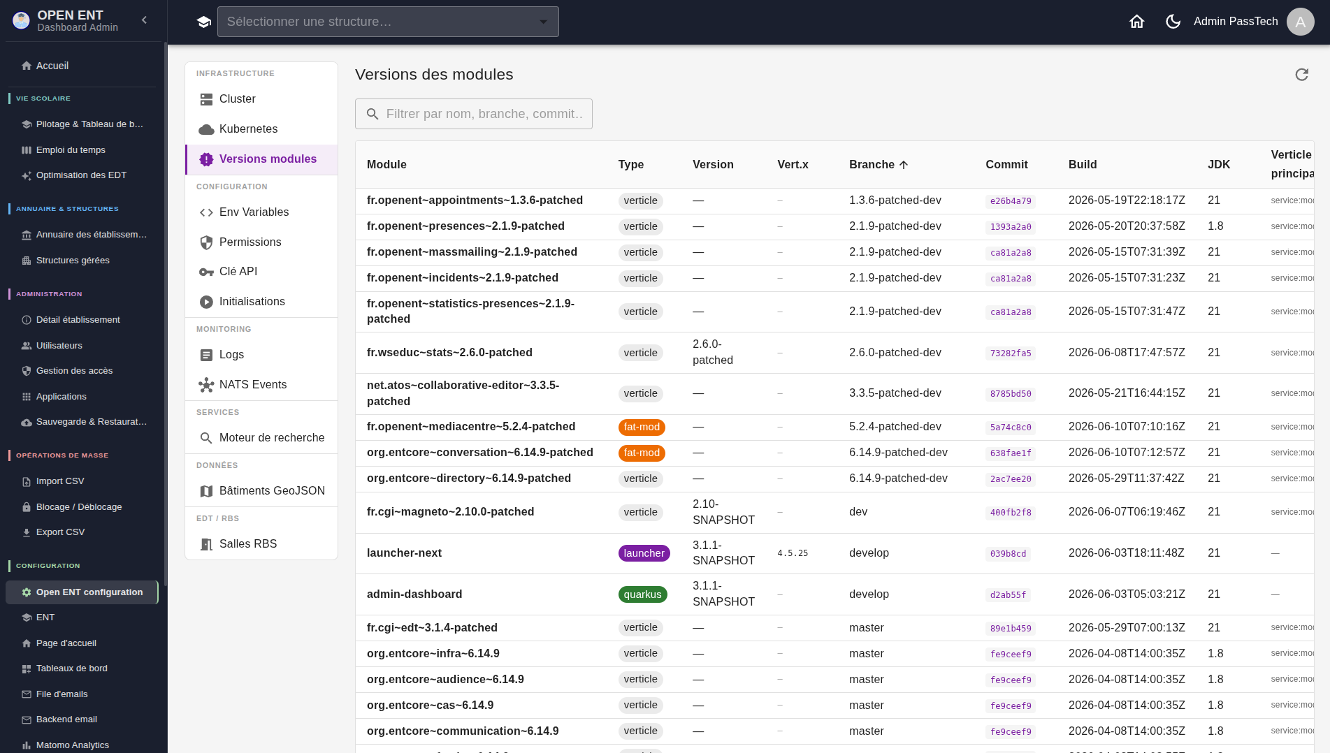
Task: Sort by the Type column header
Action: click(631, 165)
